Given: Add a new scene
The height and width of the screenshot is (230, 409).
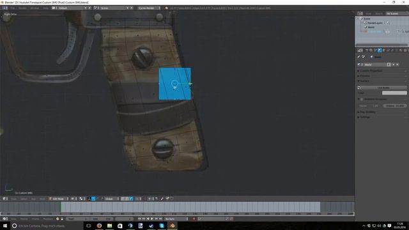Looking at the screenshot, I should 128,8.
